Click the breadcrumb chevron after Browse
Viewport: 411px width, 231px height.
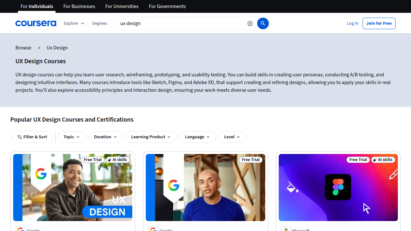[x=39, y=48]
